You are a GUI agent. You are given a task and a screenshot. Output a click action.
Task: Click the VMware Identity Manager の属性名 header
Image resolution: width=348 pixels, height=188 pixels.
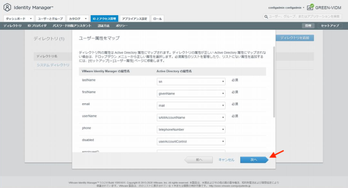point(105,72)
